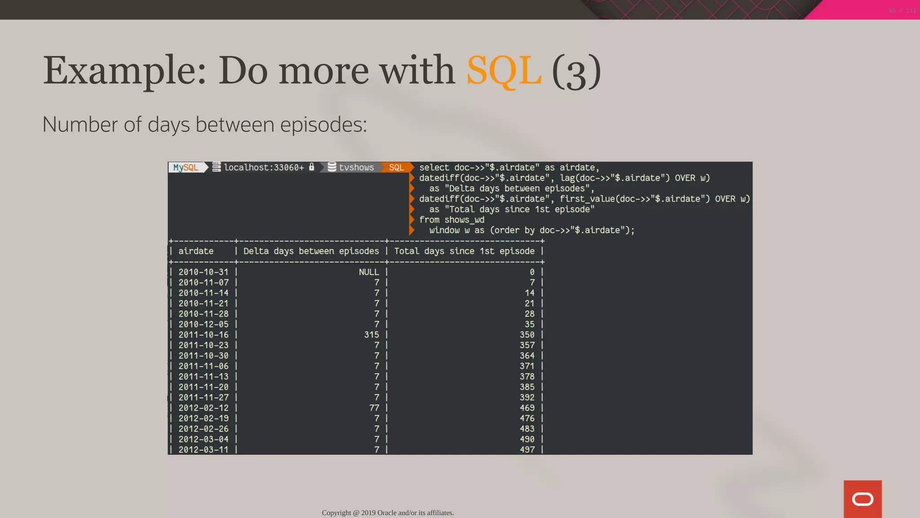The width and height of the screenshot is (920, 518).
Task: Click the orange SQL mode segment
Action: click(x=396, y=168)
